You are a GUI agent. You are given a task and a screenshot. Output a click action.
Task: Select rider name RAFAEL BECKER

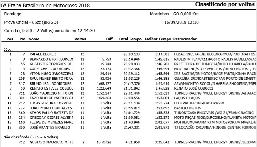point(42,54)
